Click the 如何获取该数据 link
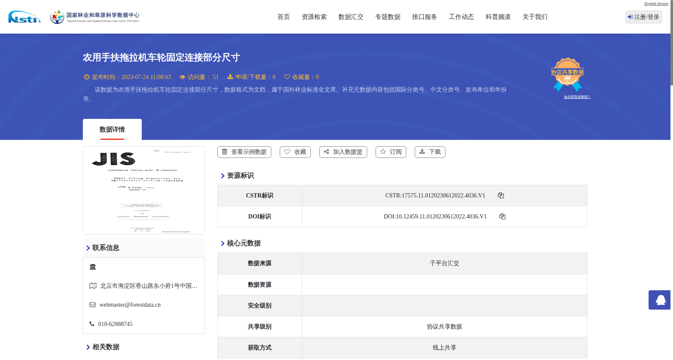This screenshot has height=360, width=673. 577,97
